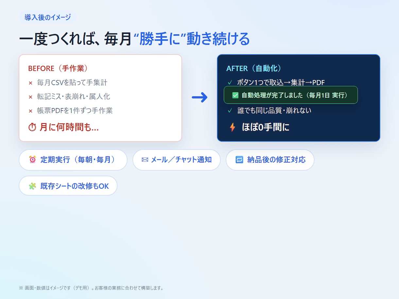Screen dimensions: 399x299
Task: Click the white text ほぼ0手間に
Action: [x=266, y=127]
